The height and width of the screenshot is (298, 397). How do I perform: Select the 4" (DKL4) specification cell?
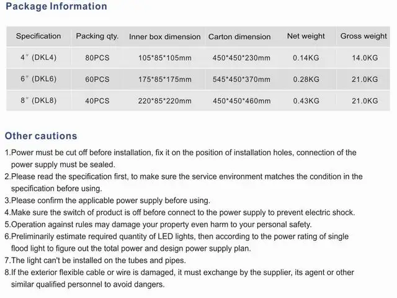click(x=38, y=58)
